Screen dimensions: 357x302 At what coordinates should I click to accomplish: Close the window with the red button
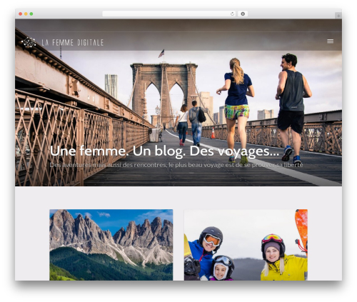tap(21, 14)
